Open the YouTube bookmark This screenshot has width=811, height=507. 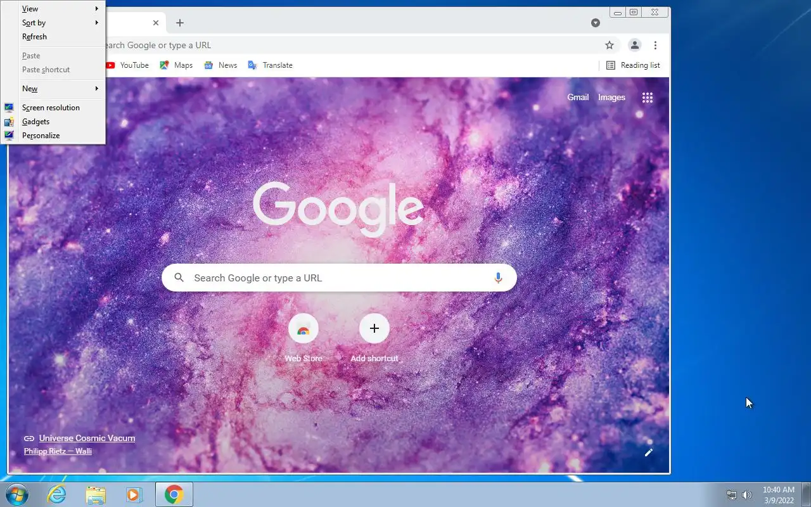[x=127, y=65]
